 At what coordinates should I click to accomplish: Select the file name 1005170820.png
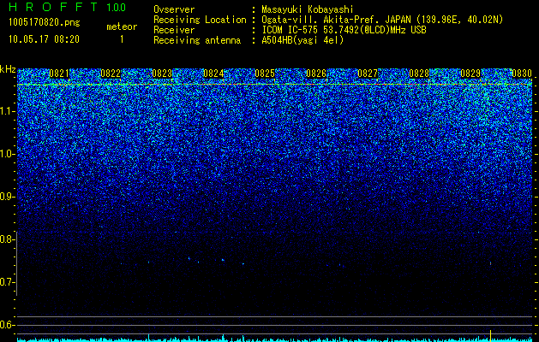pos(45,23)
